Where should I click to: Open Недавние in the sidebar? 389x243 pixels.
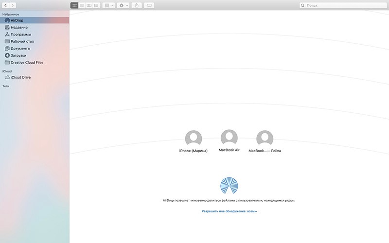pyautogui.click(x=35, y=27)
